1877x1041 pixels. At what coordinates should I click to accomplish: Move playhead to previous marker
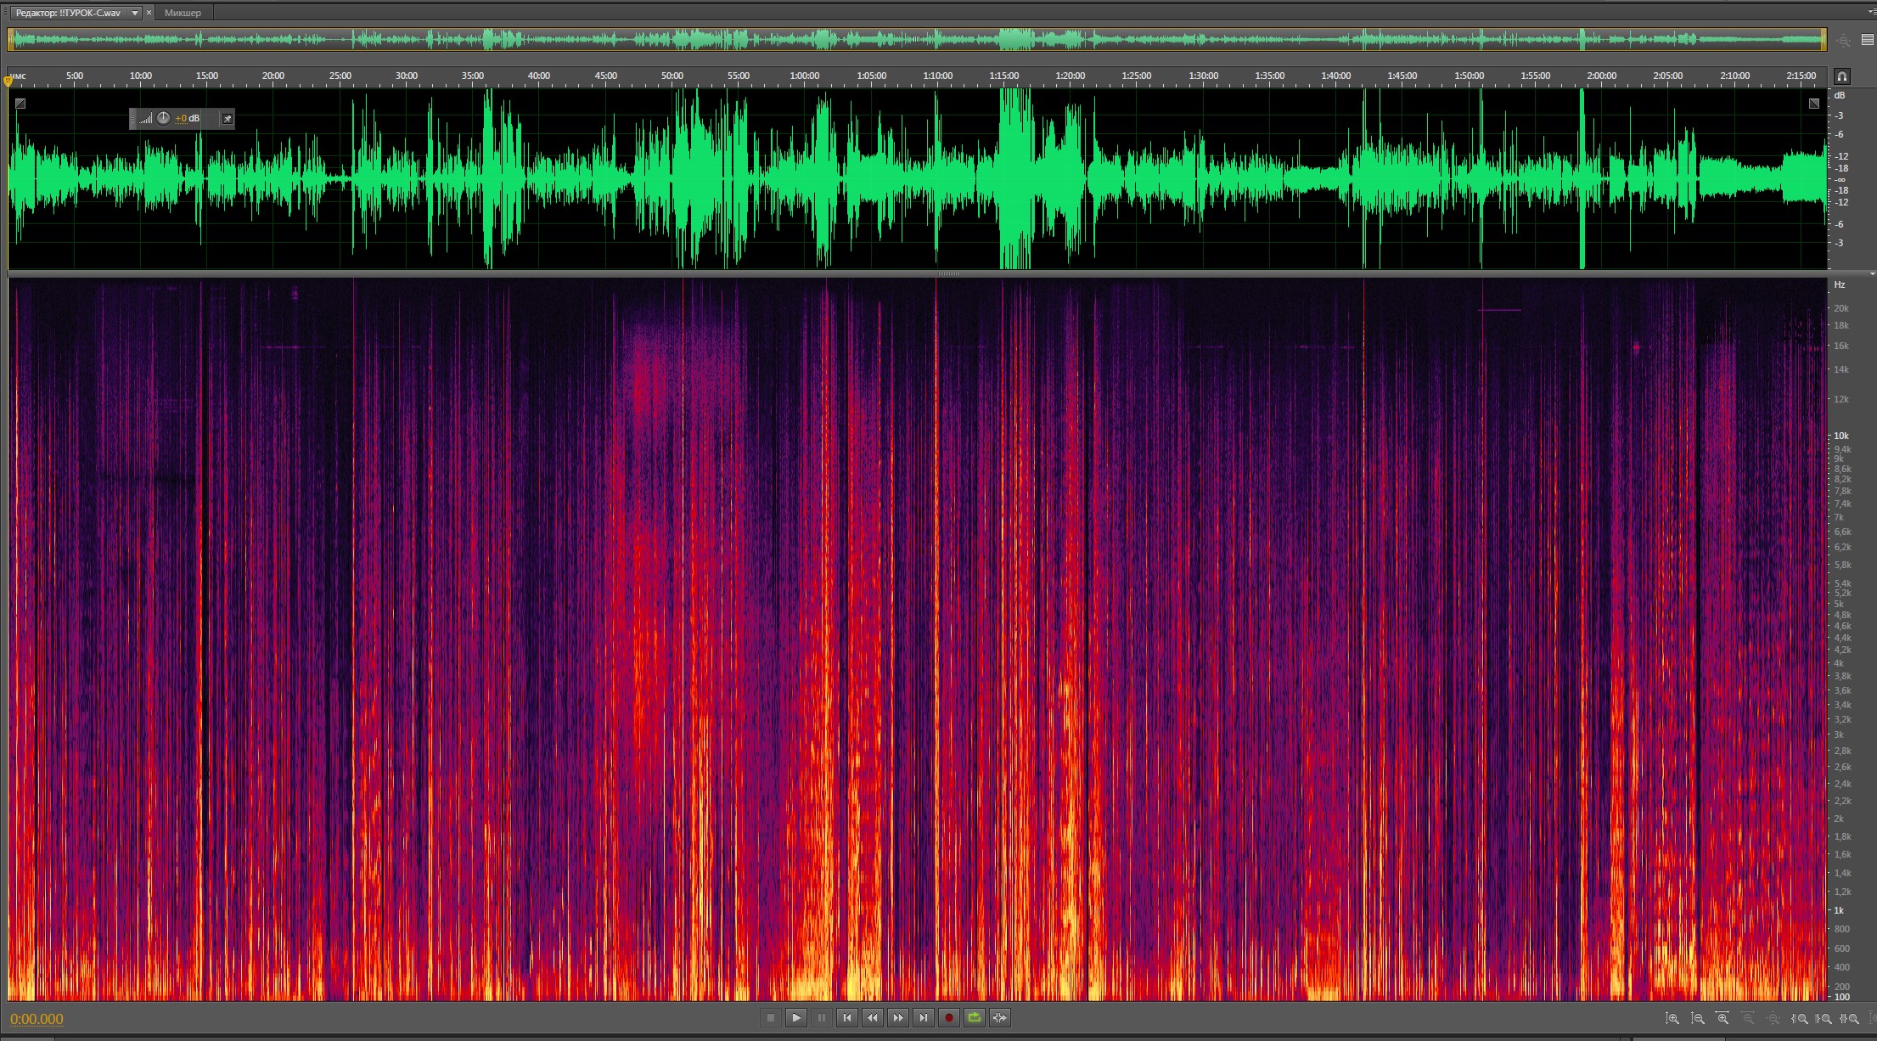pos(847,1017)
